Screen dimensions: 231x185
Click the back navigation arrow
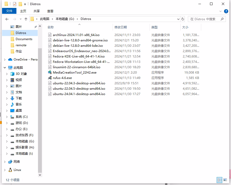tap(7, 19)
